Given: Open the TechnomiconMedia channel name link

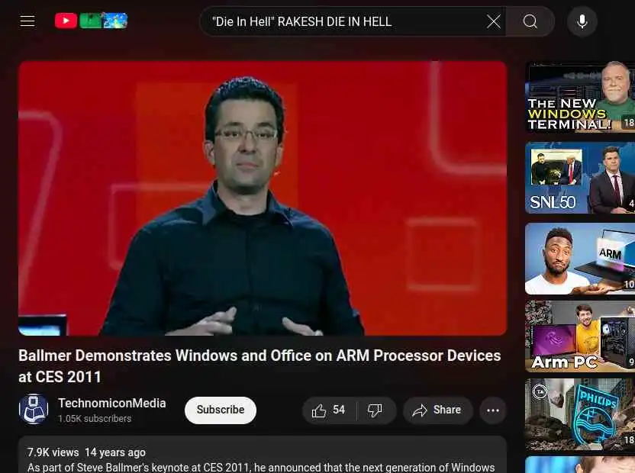Looking at the screenshot, I should 112,404.
